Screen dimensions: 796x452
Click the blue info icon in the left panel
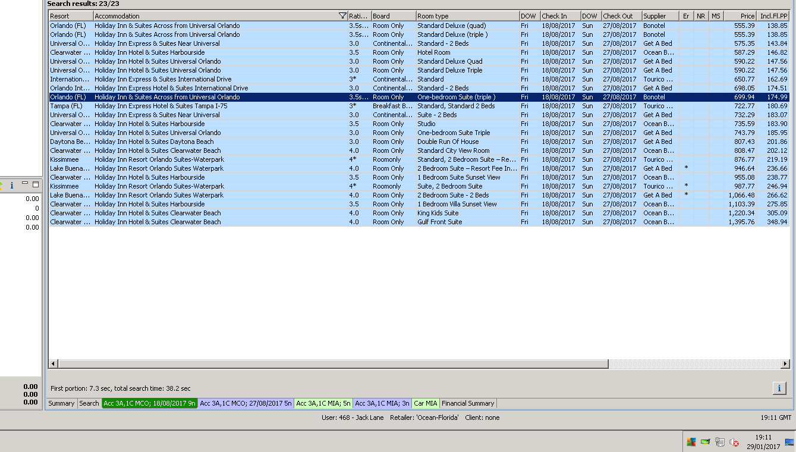[x=11, y=186]
